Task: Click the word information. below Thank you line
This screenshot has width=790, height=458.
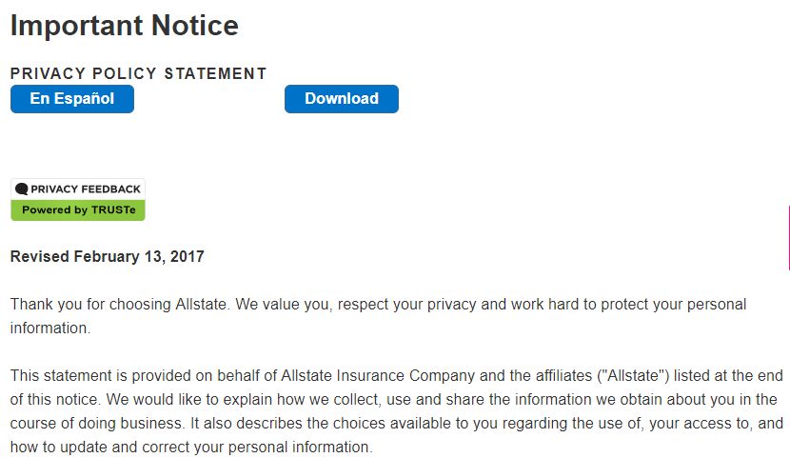Action: (50, 328)
